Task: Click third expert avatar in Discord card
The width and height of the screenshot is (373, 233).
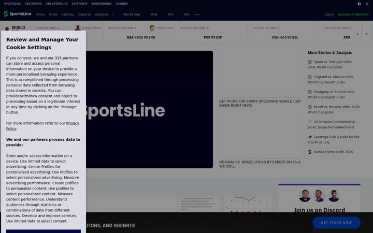Action: (334, 196)
